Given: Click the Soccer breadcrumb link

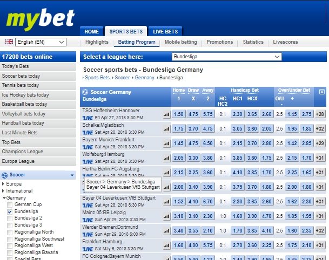Looking at the screenshot, I should coord(122,78).
